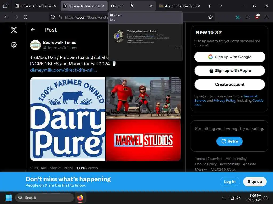The width and height of the screenshot is (273, 204).
Task: Go to X home via X logo
Action: click(x=14, y=30)
